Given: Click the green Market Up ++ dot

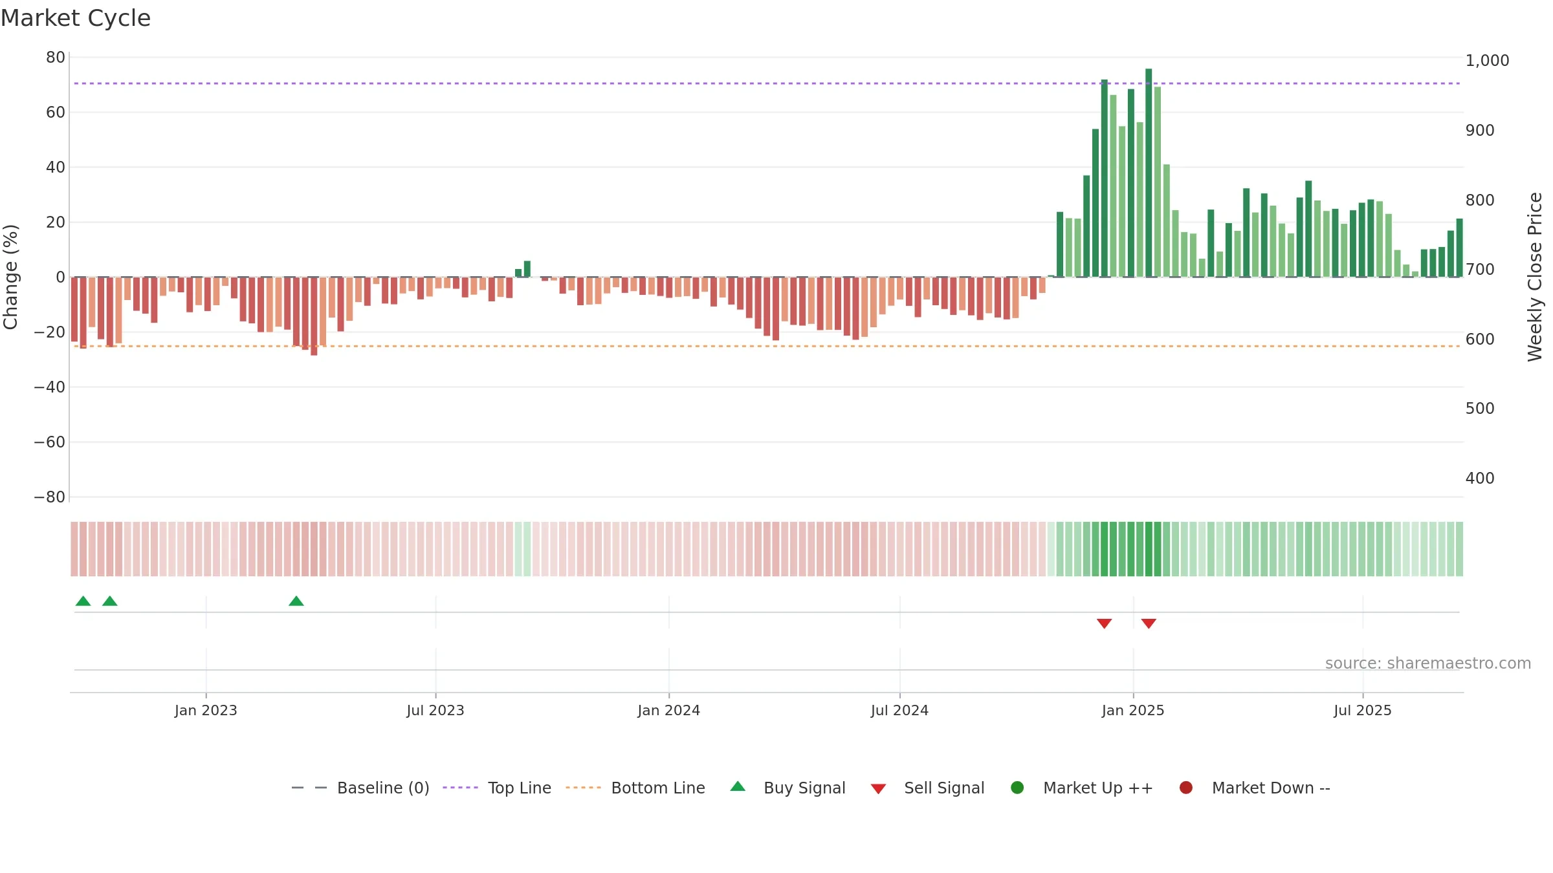Looking at the screenshot, I should coord(1017,788).
